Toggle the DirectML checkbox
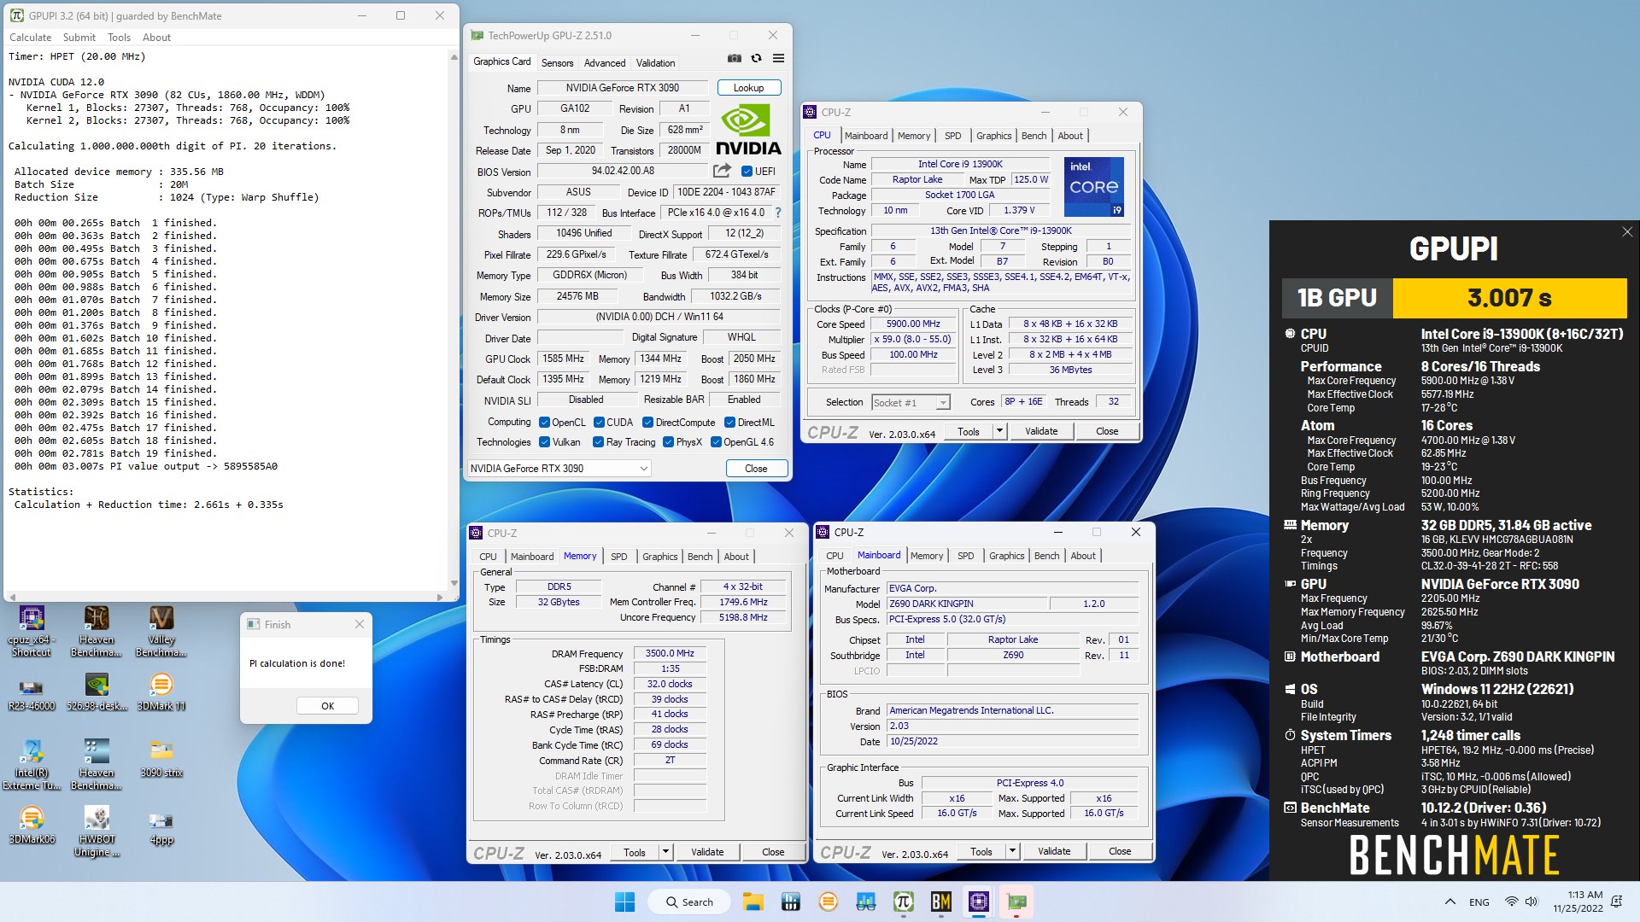This screenshot has width=1640, height=922. point(729,423)
